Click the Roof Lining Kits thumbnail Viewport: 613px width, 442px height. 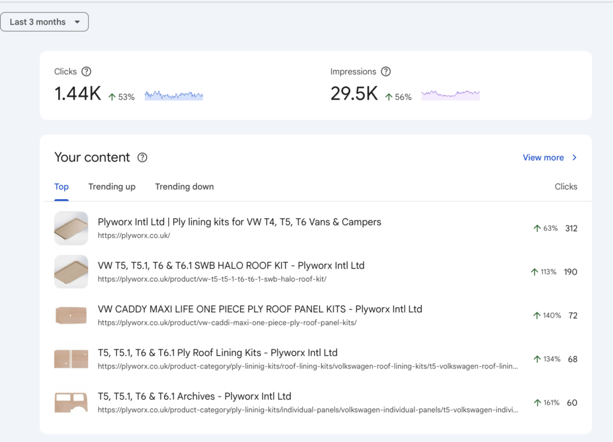(x=71, y=359)
